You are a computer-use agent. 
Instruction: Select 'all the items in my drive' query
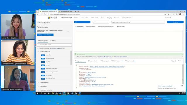point(51,69)
